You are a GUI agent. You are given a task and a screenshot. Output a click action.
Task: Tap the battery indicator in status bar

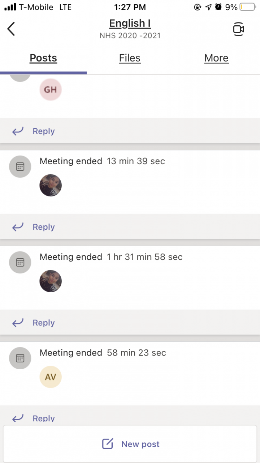click(x=247, y=7)
